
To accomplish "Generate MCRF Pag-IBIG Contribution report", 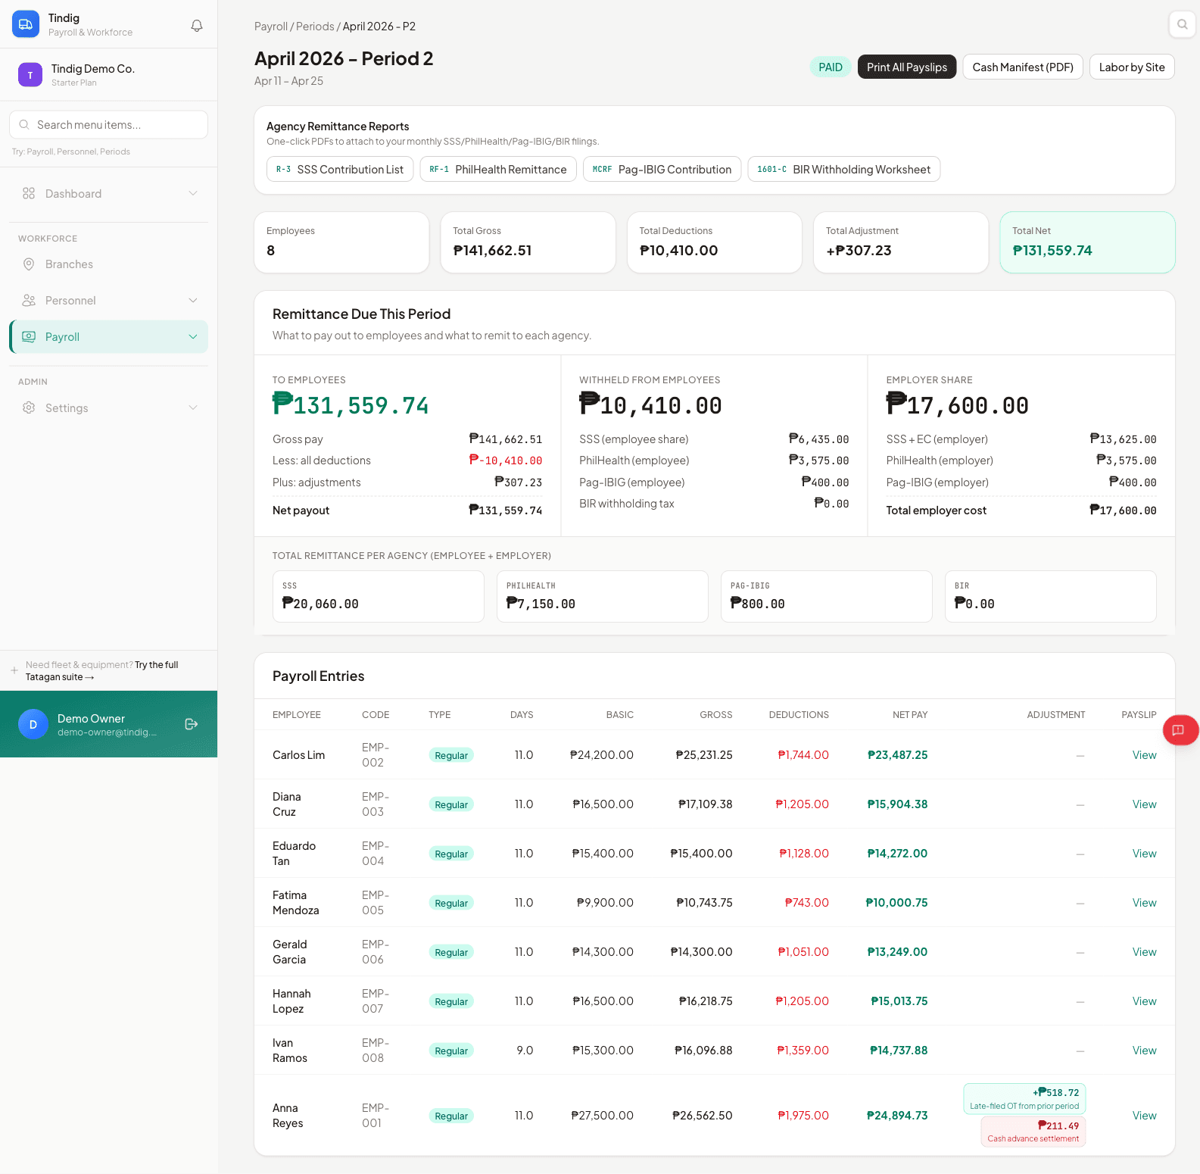I will tap(662, 169).
